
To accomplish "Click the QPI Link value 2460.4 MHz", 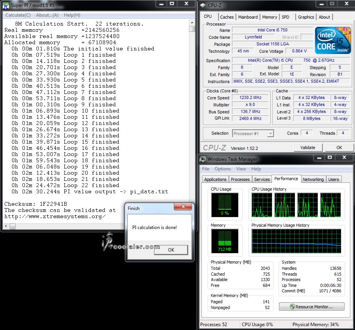I will [x=250, y=118].
